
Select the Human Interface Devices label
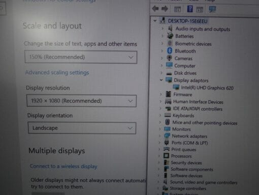[198, 102]
